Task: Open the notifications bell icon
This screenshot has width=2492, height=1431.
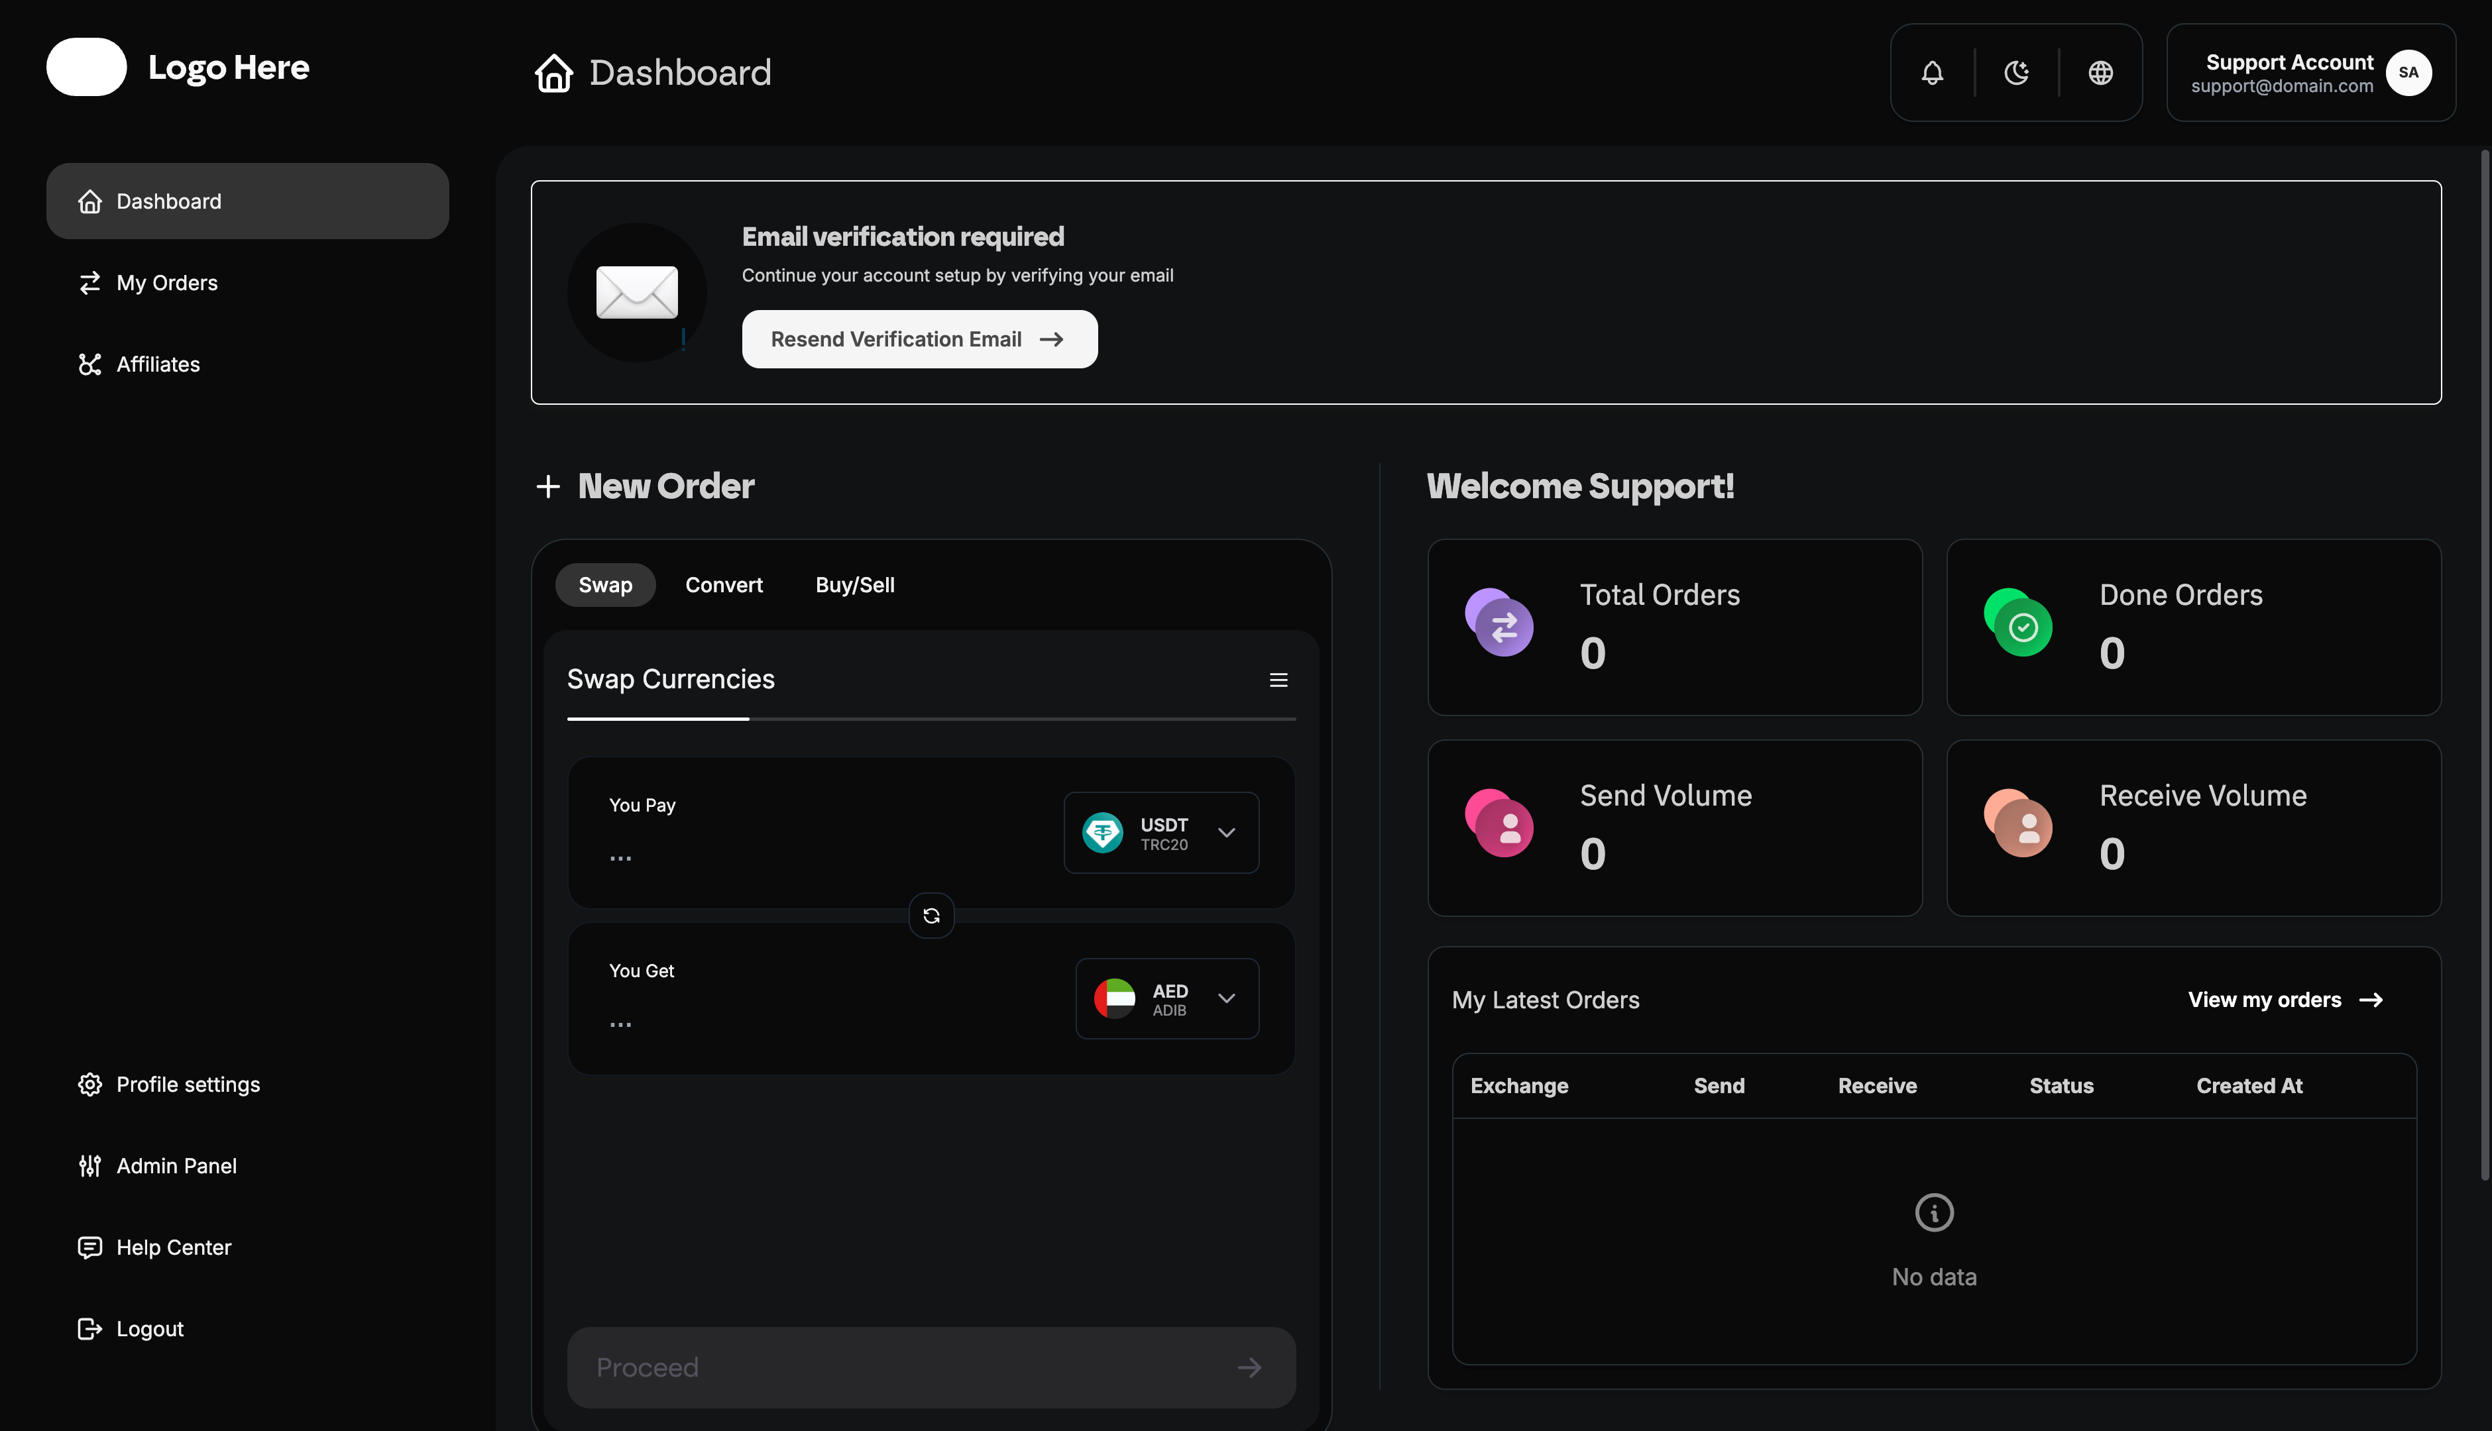Action: [x=1932, y=72]
